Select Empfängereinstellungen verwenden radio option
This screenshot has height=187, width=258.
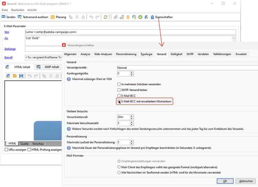[119, 161]
